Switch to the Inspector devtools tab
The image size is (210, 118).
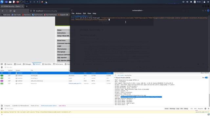(8, 64)
